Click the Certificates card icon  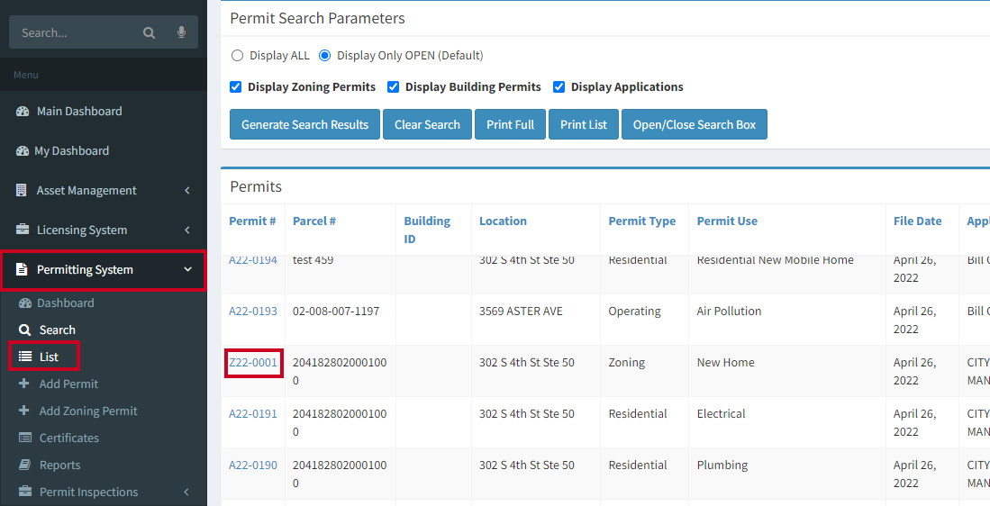pos(25,438)
